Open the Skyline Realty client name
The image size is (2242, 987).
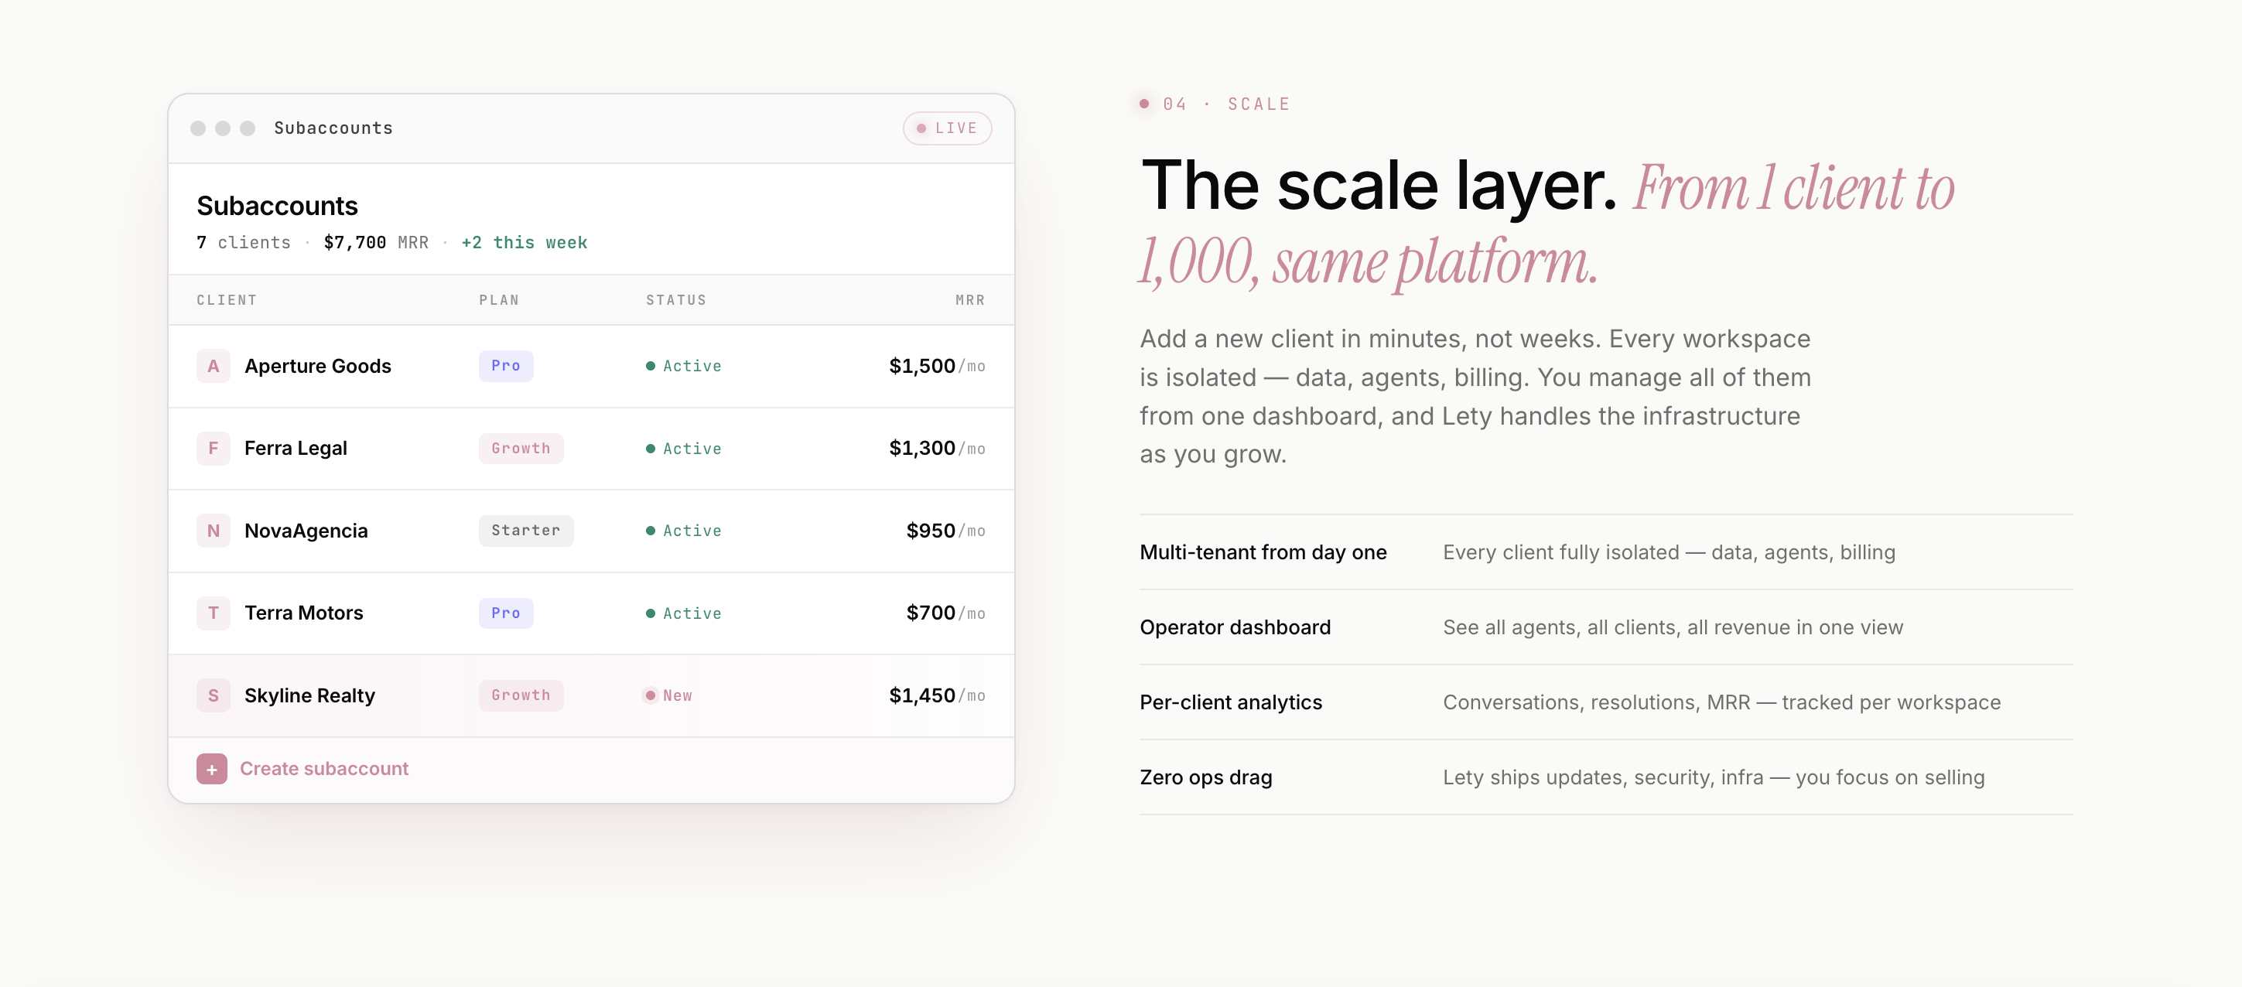pos(309,695)
